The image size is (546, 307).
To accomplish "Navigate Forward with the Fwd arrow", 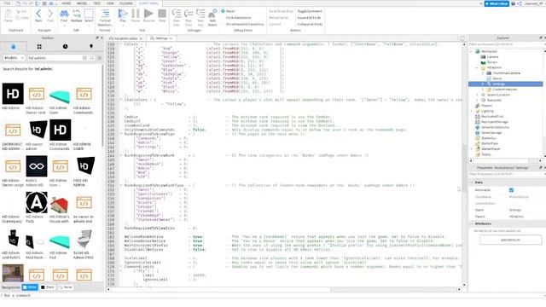I will point(50,15).
